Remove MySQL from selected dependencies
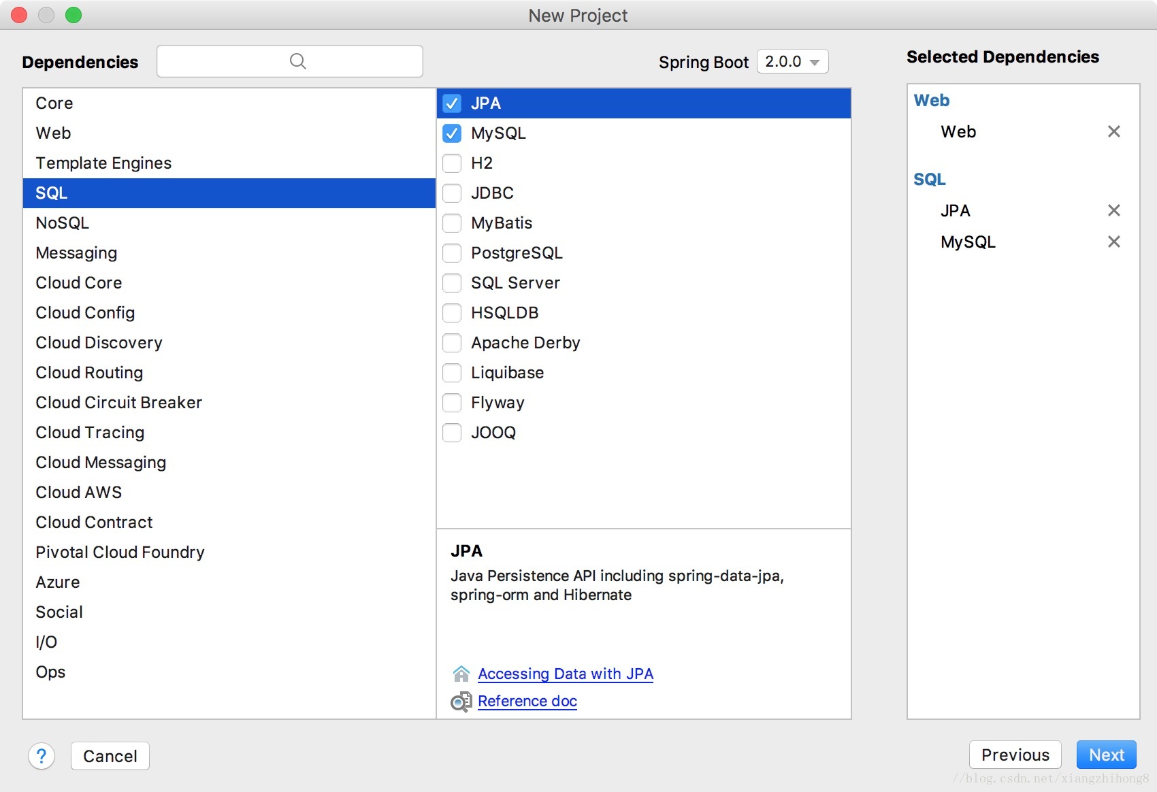This screenshot has height=792, width=1157. 1113,242
